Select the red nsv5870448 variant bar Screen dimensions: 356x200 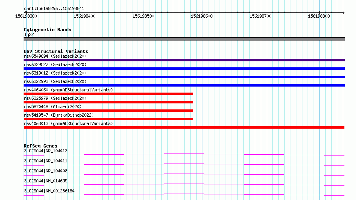coord(108,111)
